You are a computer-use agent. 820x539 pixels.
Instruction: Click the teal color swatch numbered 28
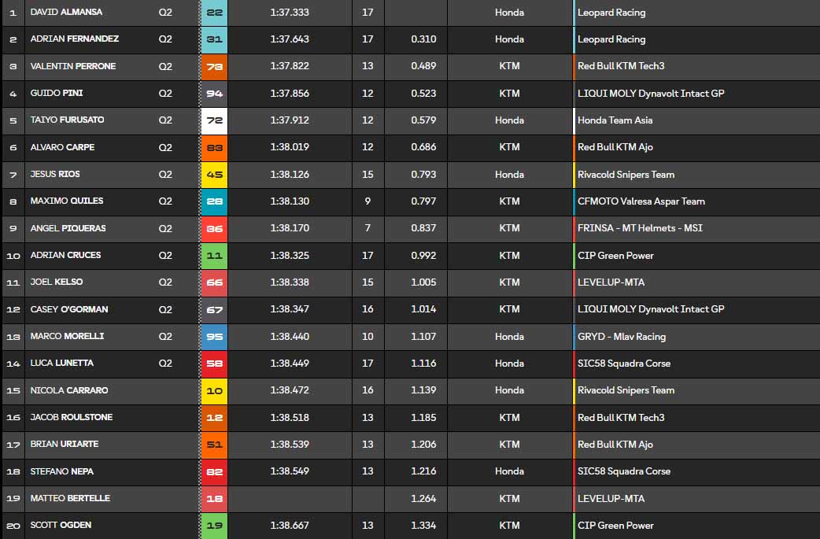214,201
